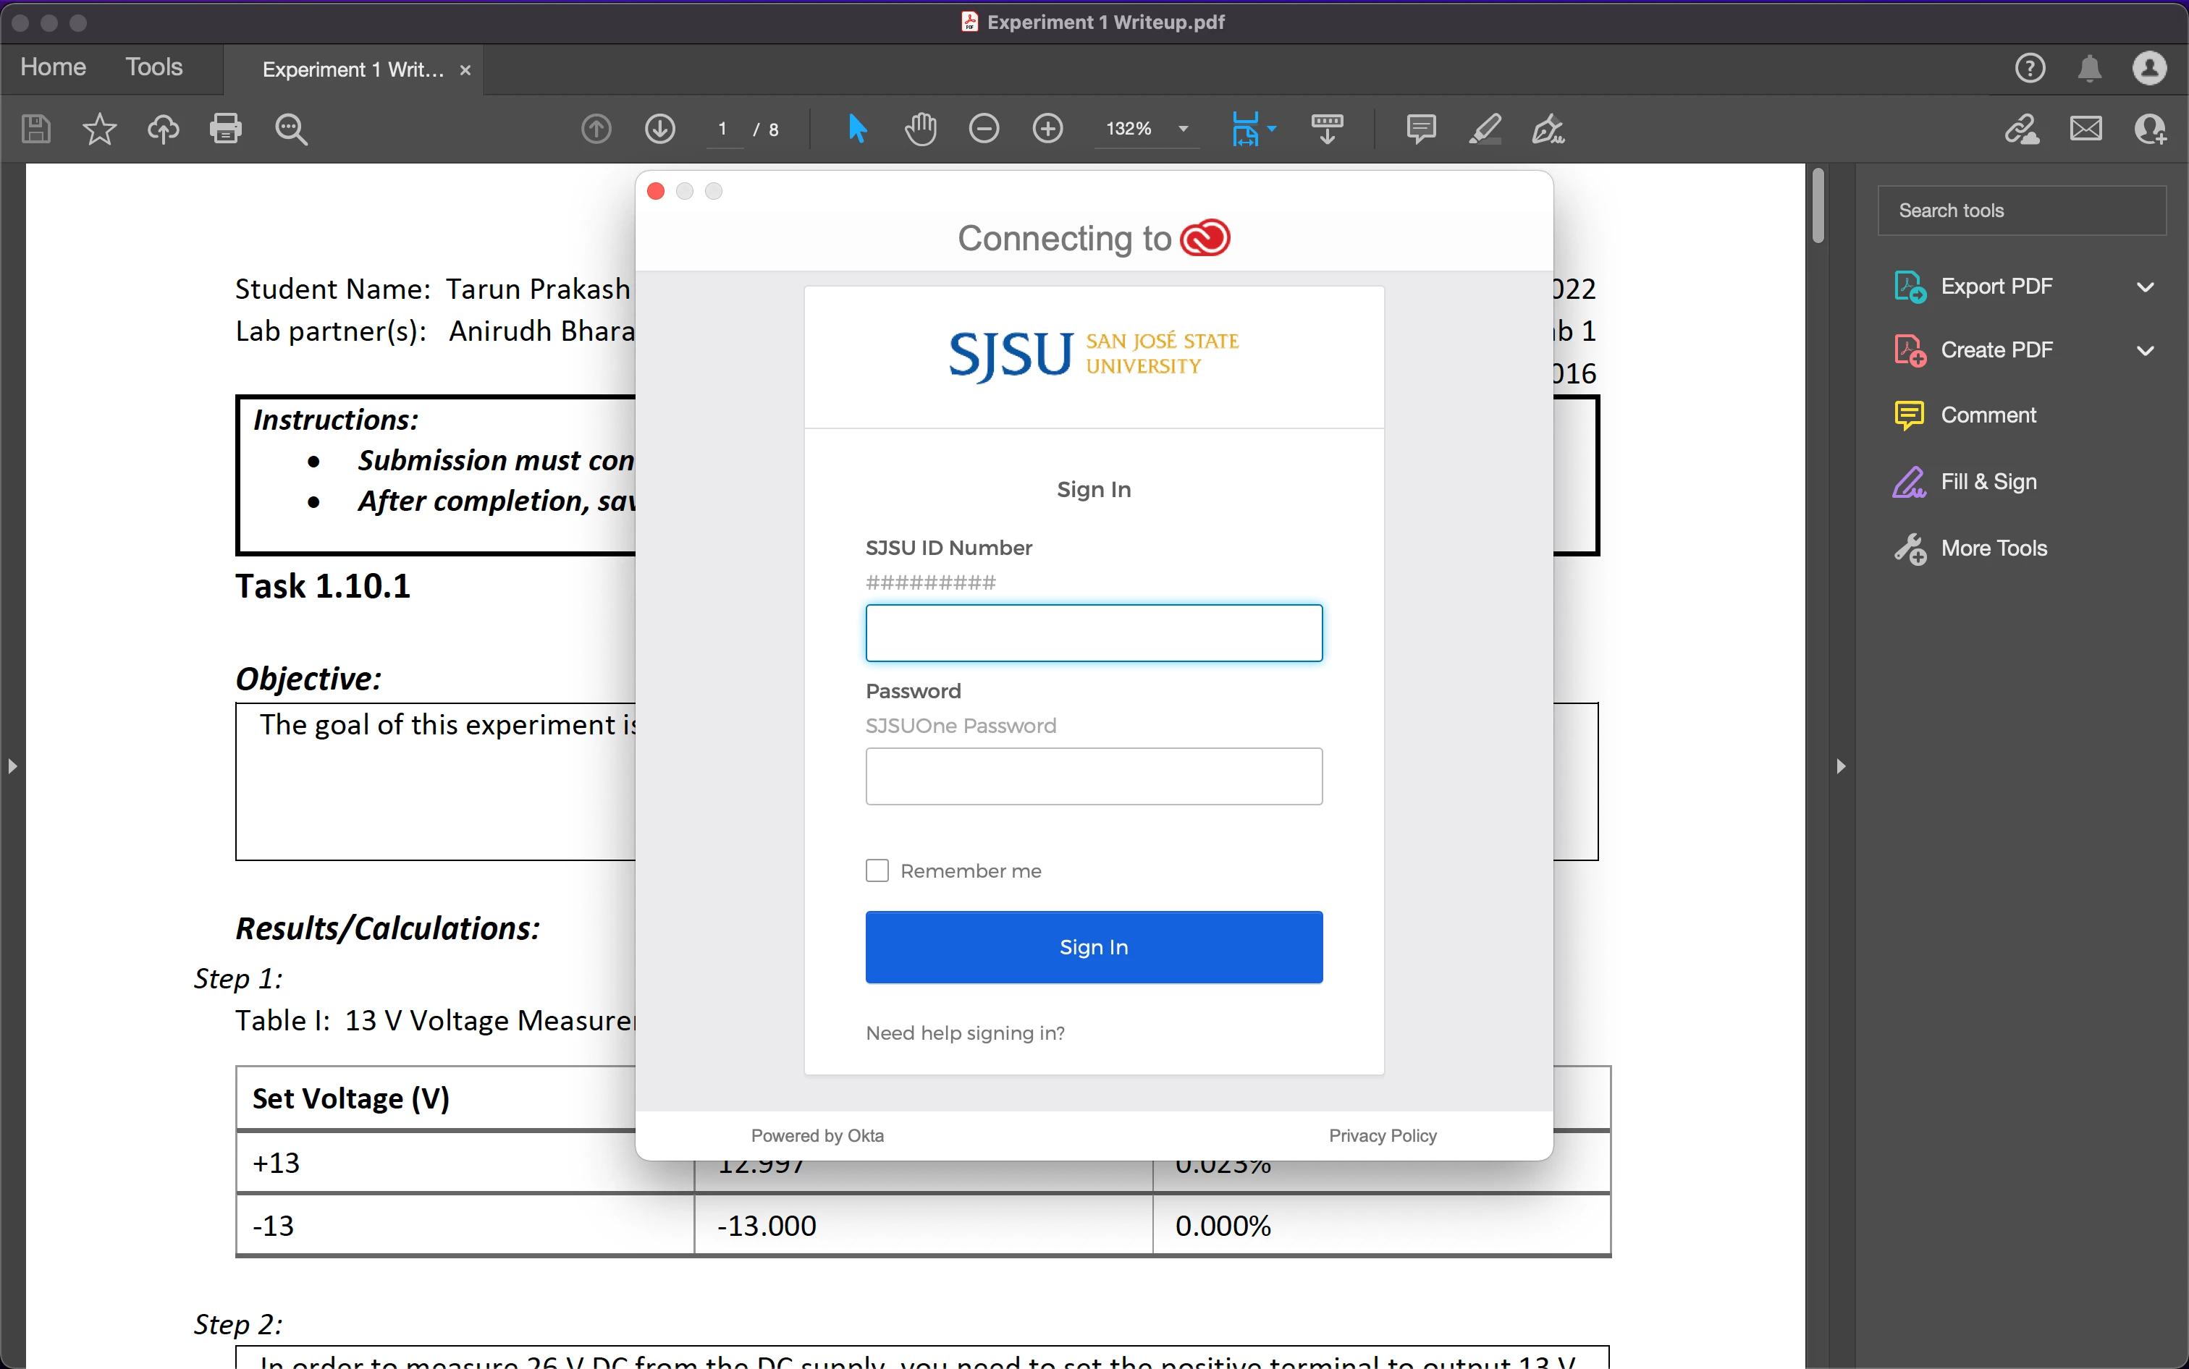2189x1369 pixels.
Task: Click the highlighter pen tool icon
Action: [1485, 129]
